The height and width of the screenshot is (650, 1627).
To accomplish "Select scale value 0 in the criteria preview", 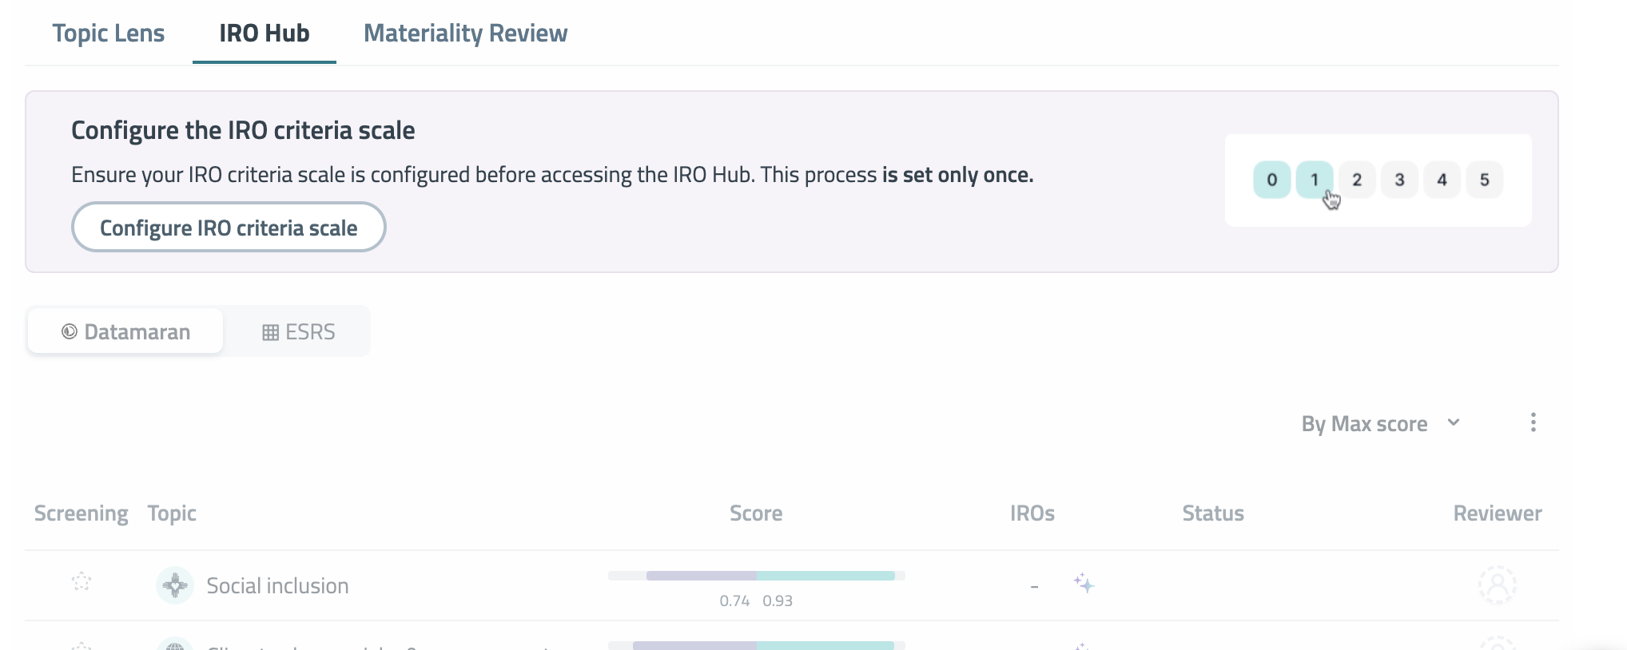I will (x=1271, y=179).
